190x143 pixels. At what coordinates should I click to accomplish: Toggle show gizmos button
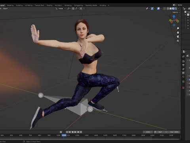(x=152, y=9)
